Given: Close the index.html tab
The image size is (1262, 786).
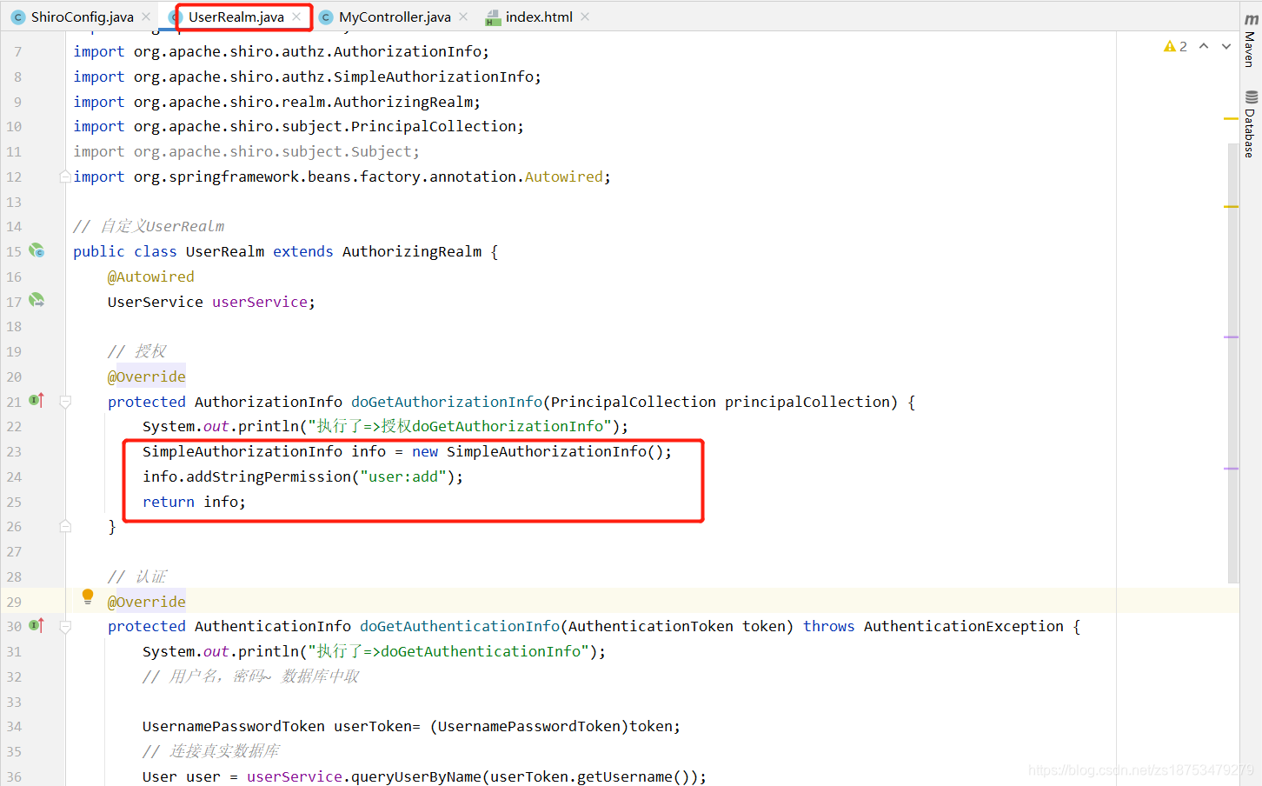Looking at the screenshot, I should pos(585,17).
